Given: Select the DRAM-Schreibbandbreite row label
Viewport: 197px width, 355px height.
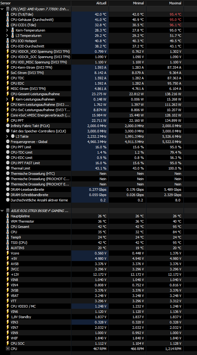Looking at the screenshot, I should pyautogui.click(x=29, y=195).
